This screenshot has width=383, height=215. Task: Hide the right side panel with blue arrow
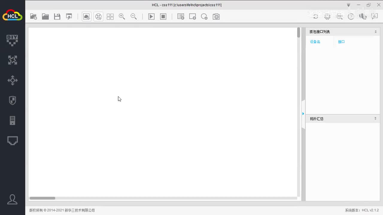tap(303, 114)
